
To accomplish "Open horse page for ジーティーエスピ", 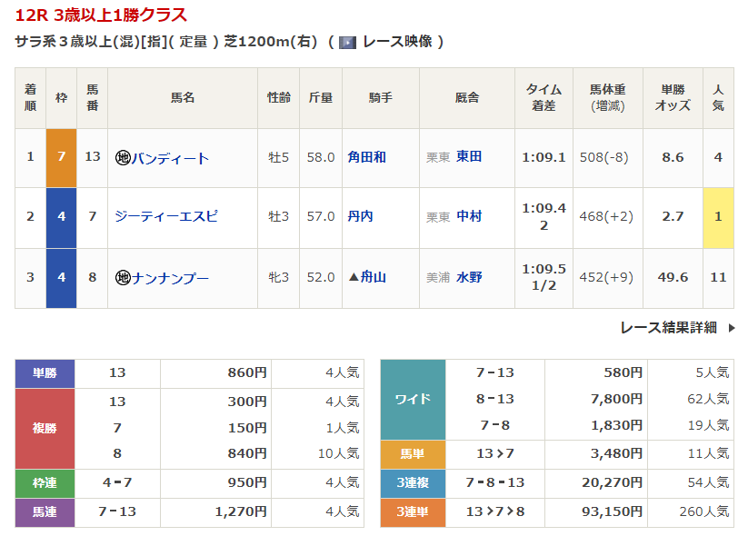I will [166, 217].
